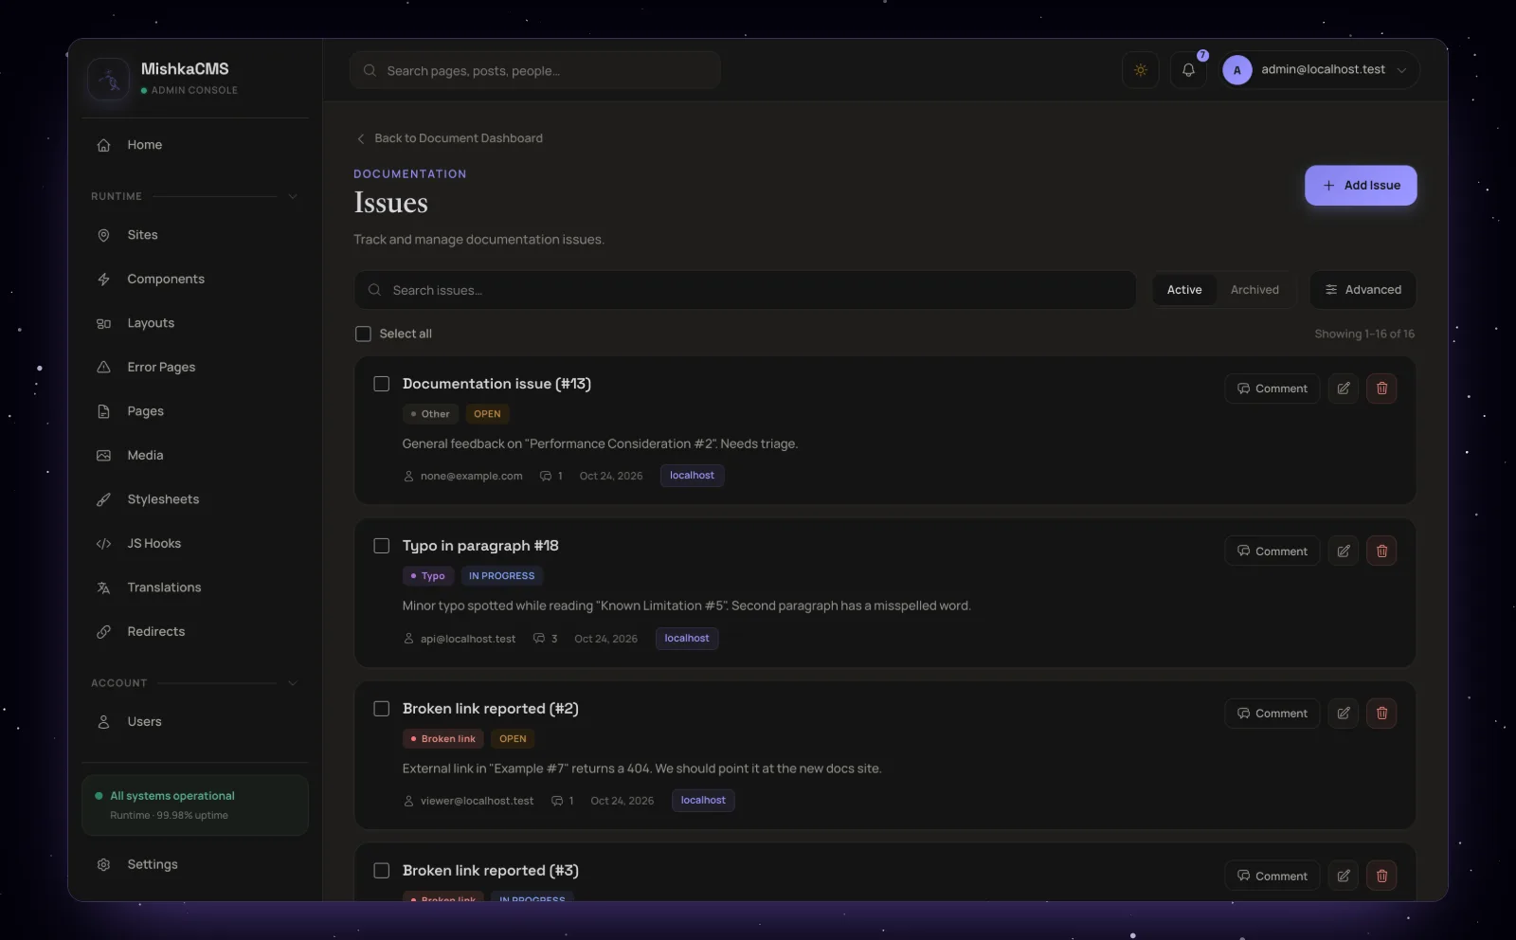Switch to the Active issues tab
The height and width of the screenshot is (940, 1516).
[x=1184, y=290]
